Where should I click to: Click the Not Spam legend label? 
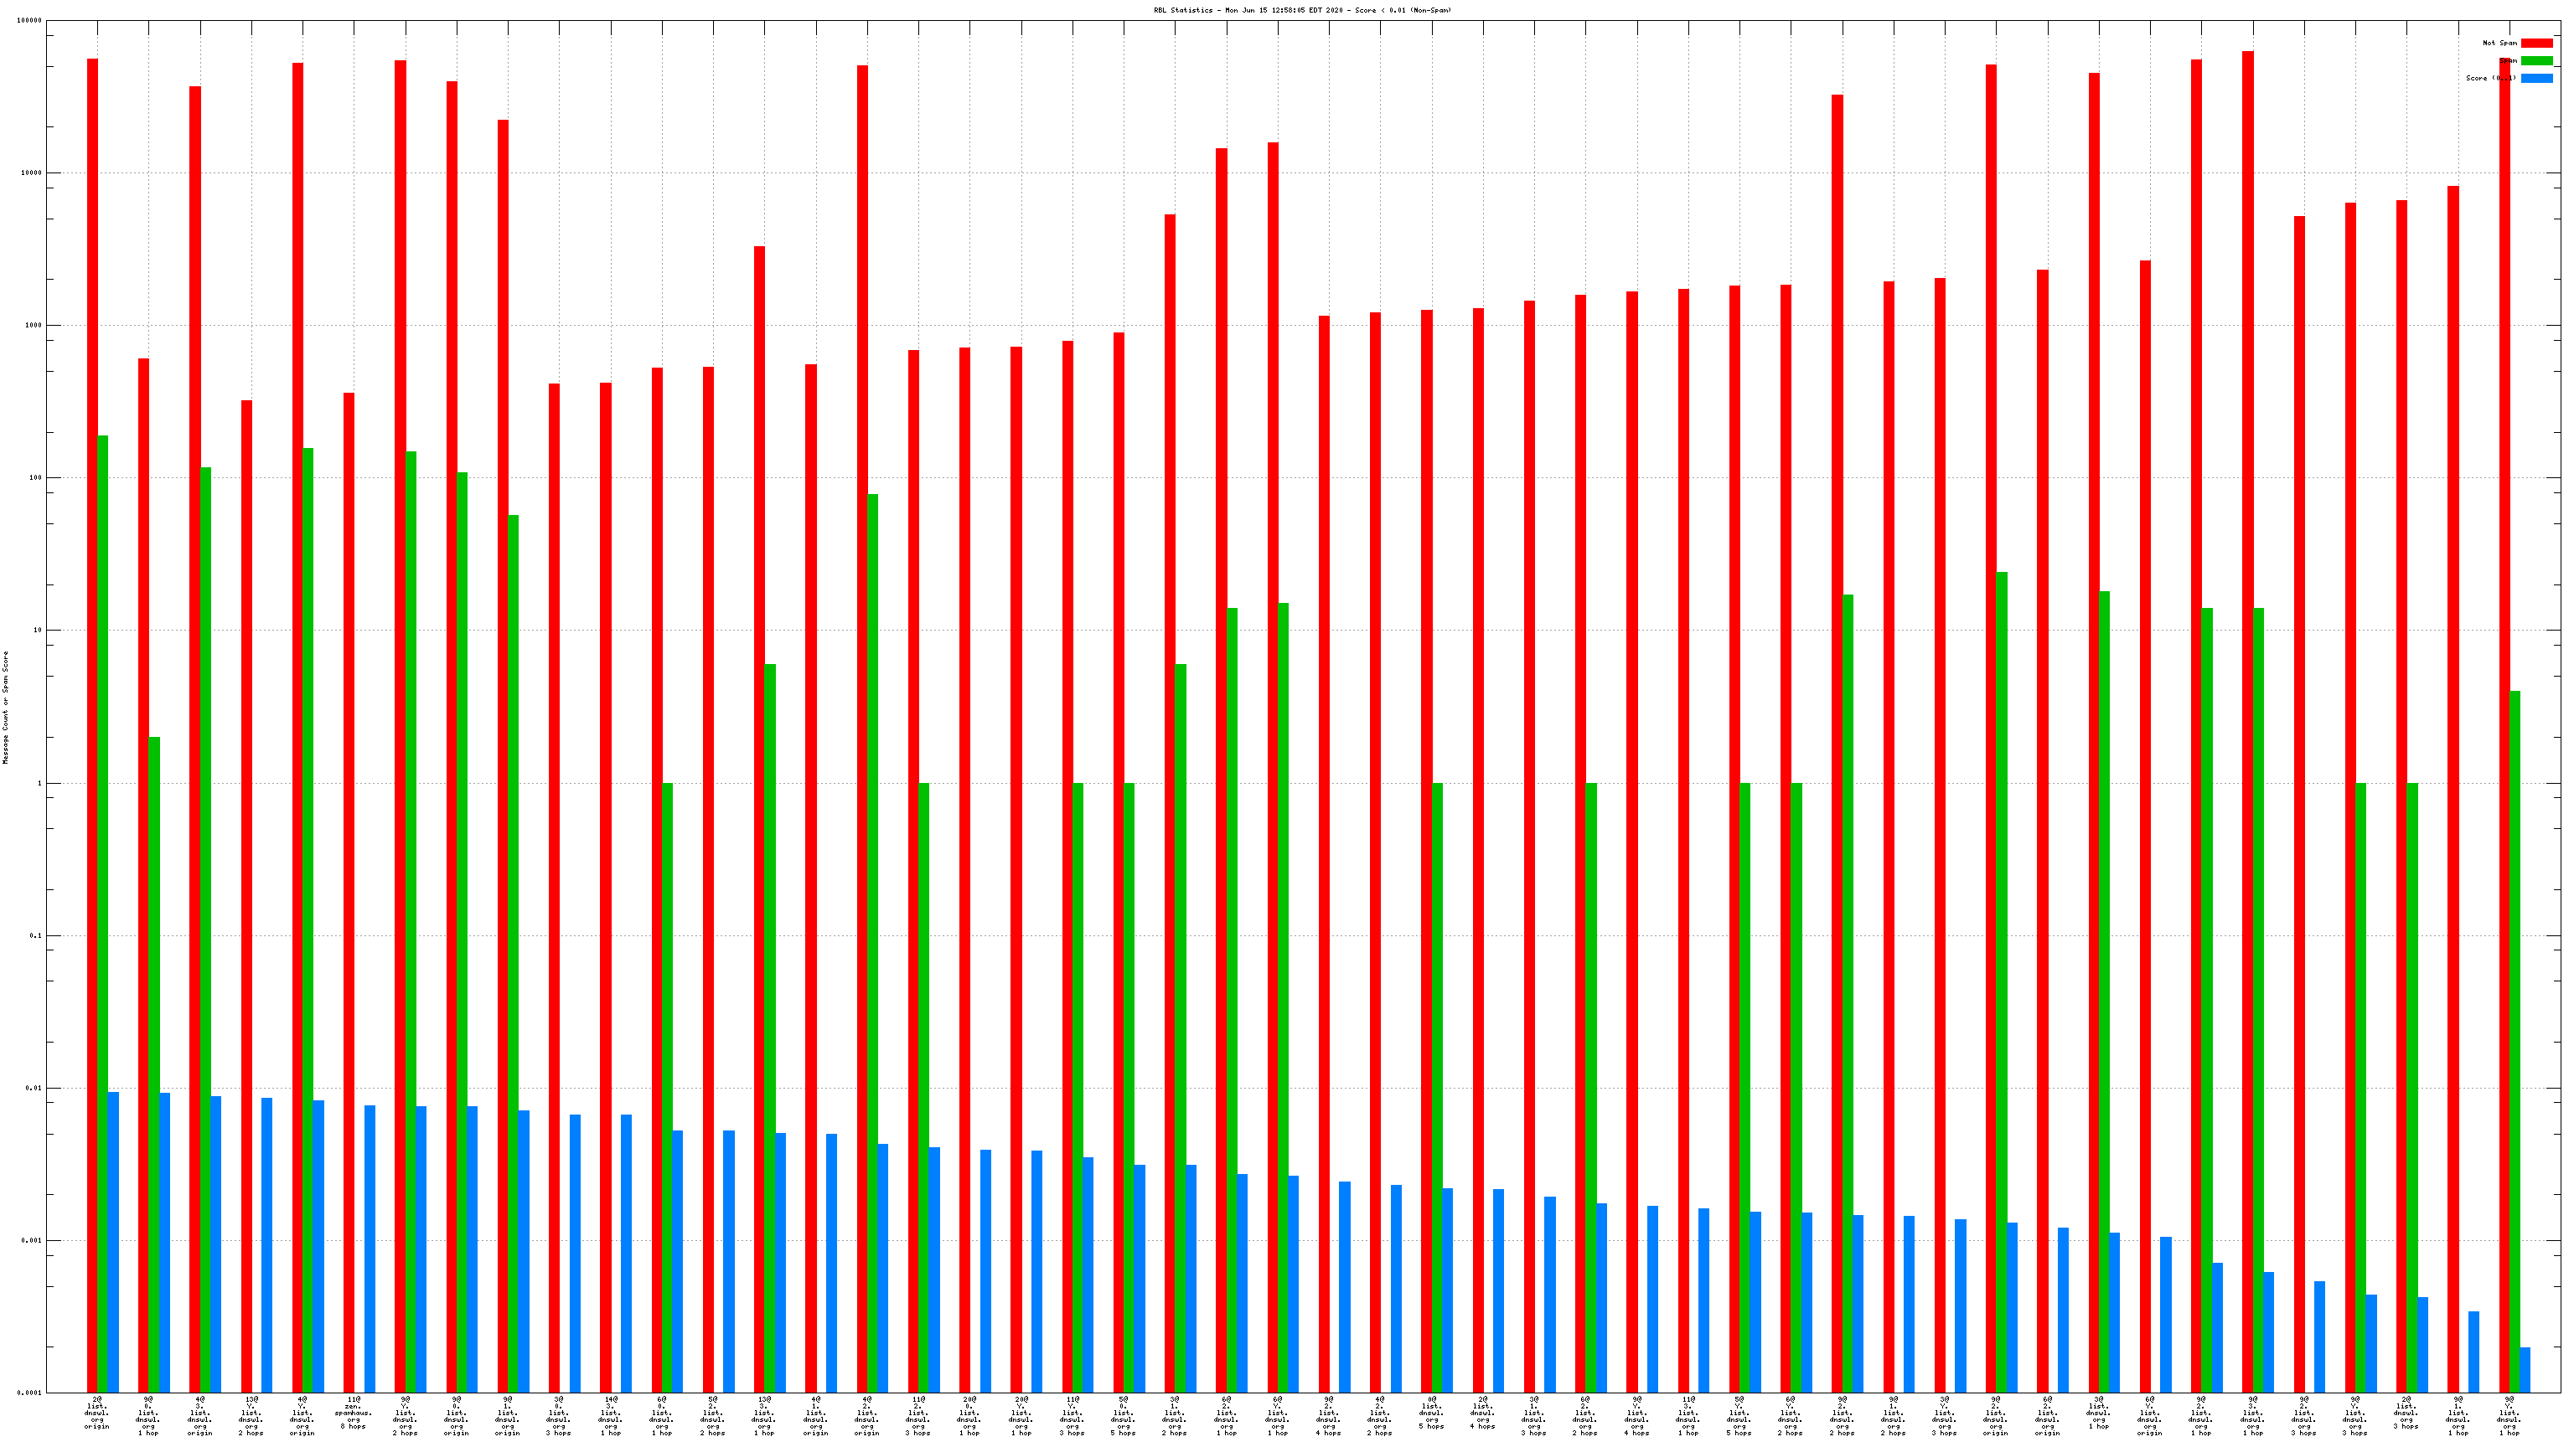pos(2499,43)
